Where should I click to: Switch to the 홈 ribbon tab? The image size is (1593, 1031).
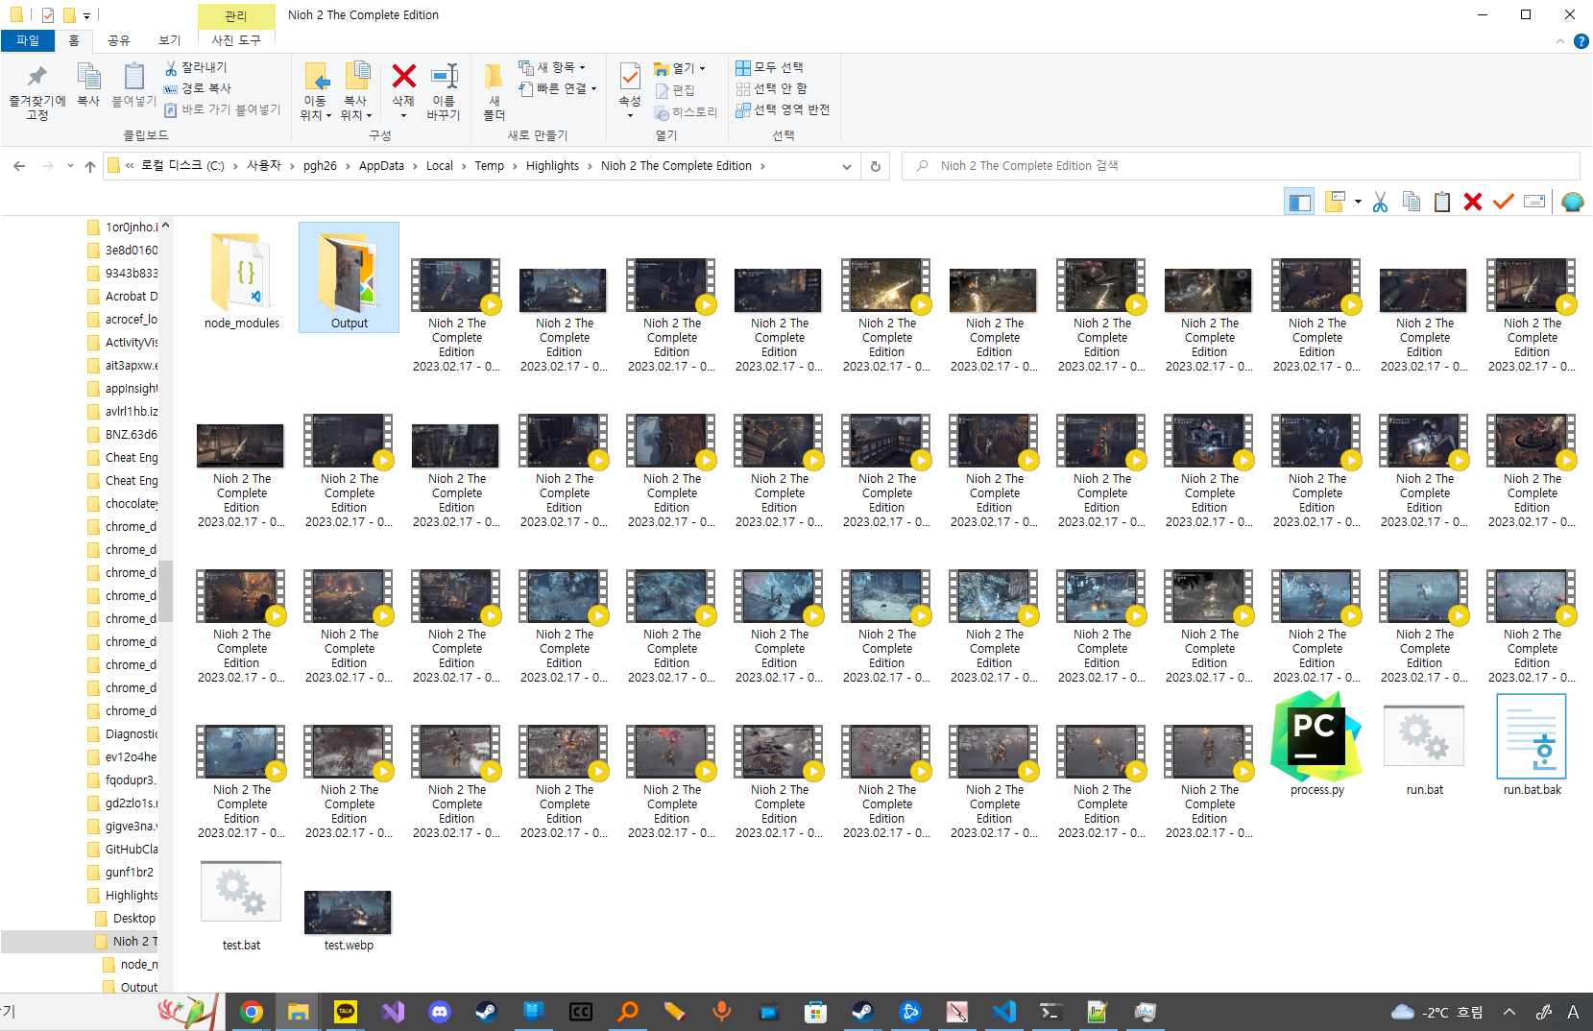tap(74, 40)
